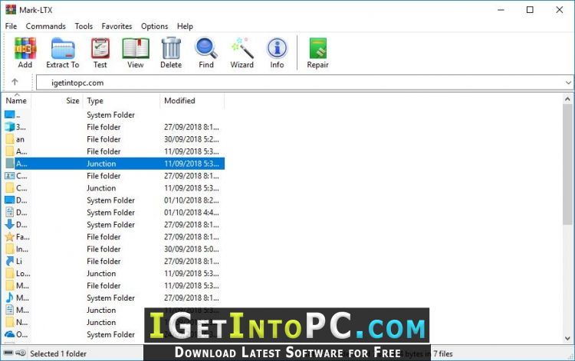Expand the address bar dropdown arrow
This screenshot has height=361, width=575.
coord(568,83)
